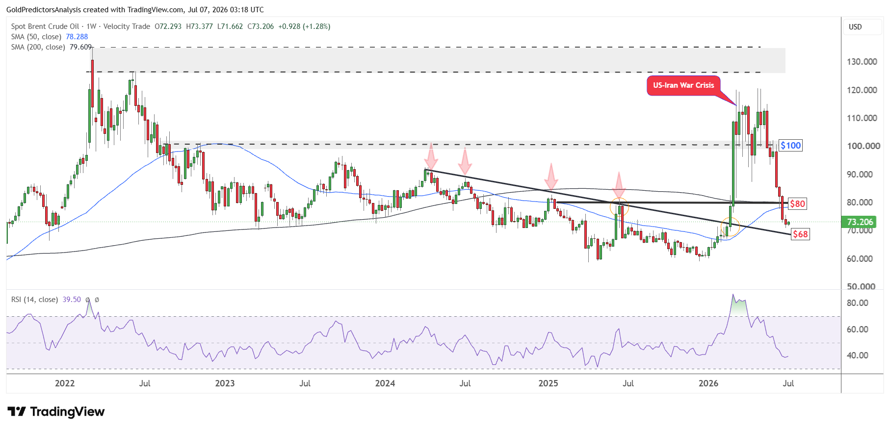Open the USD currency selector

point(862,27)
